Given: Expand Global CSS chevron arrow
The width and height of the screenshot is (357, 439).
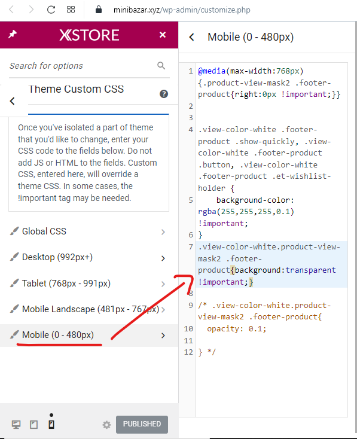Looking at the screenshot, I should click(163, 232).
